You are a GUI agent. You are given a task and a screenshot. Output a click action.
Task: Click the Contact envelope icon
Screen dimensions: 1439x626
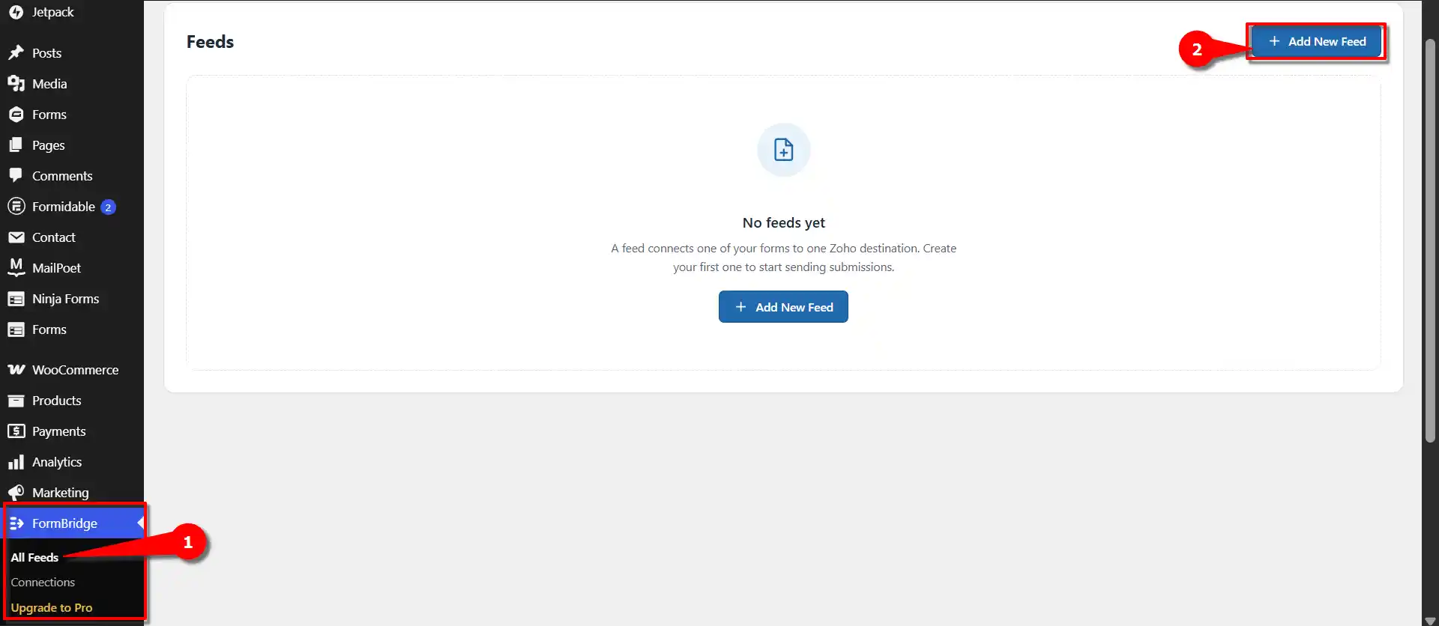tap(16, 237)
